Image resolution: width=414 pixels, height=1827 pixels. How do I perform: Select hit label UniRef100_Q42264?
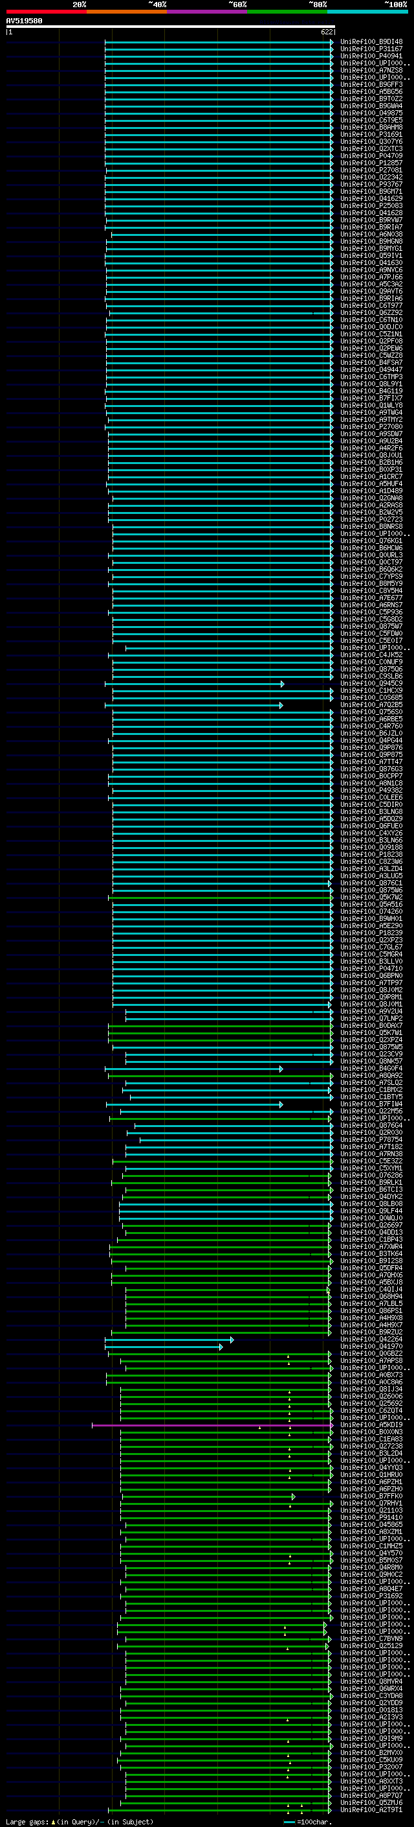(371, 1339)
